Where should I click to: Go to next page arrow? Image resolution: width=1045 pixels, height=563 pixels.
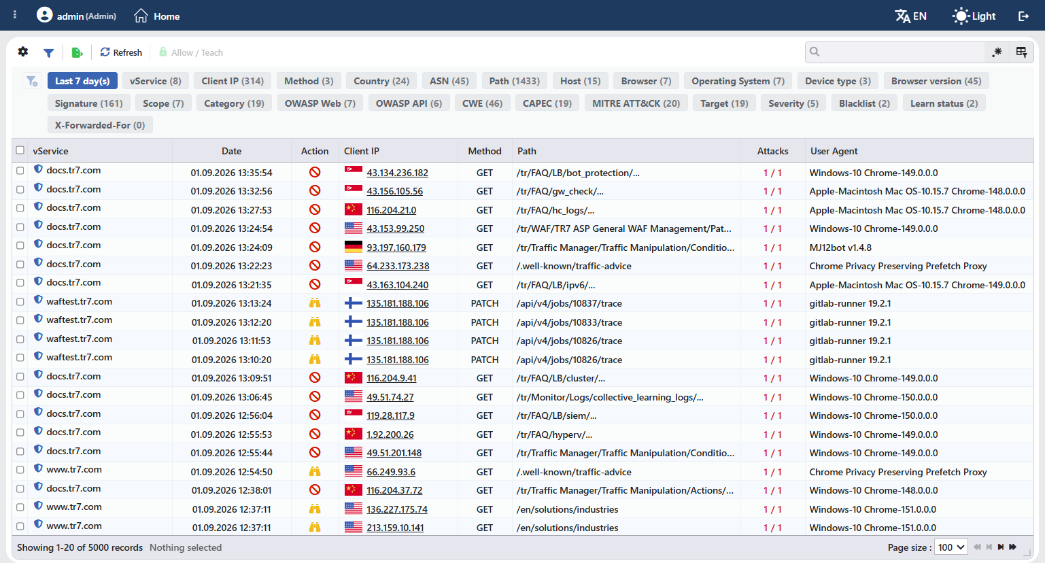click(1000, 547)
